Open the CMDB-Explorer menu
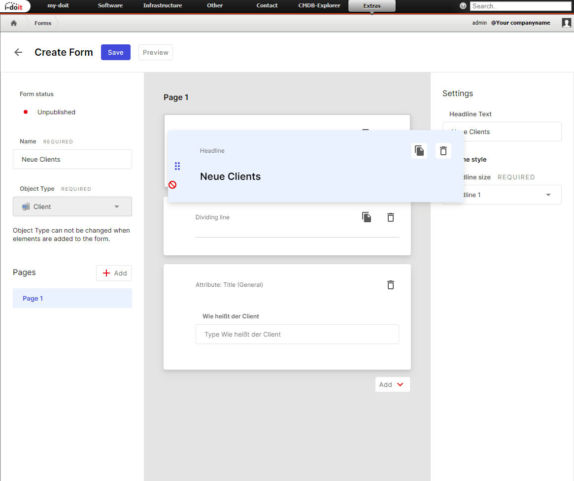This screenshot has height=481, width=574. tap(319, 6)
